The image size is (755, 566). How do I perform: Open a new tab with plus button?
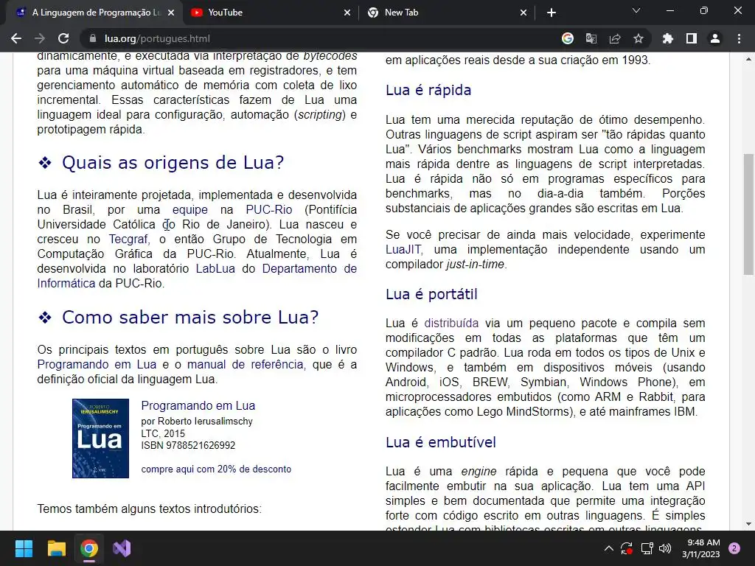pos(552,13)
